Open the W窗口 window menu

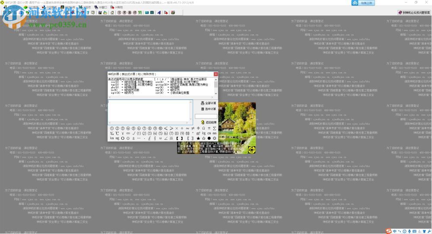(x=102, y=7)
